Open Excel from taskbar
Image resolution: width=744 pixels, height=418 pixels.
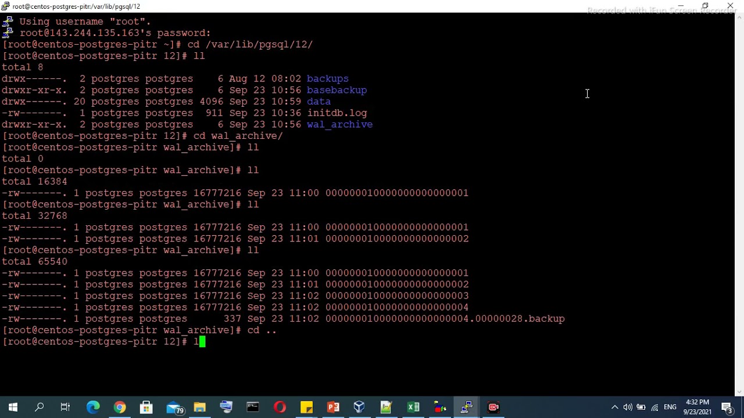[413, 407]
